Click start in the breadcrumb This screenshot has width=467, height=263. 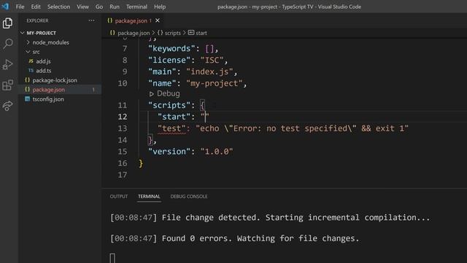coord(201,33)
